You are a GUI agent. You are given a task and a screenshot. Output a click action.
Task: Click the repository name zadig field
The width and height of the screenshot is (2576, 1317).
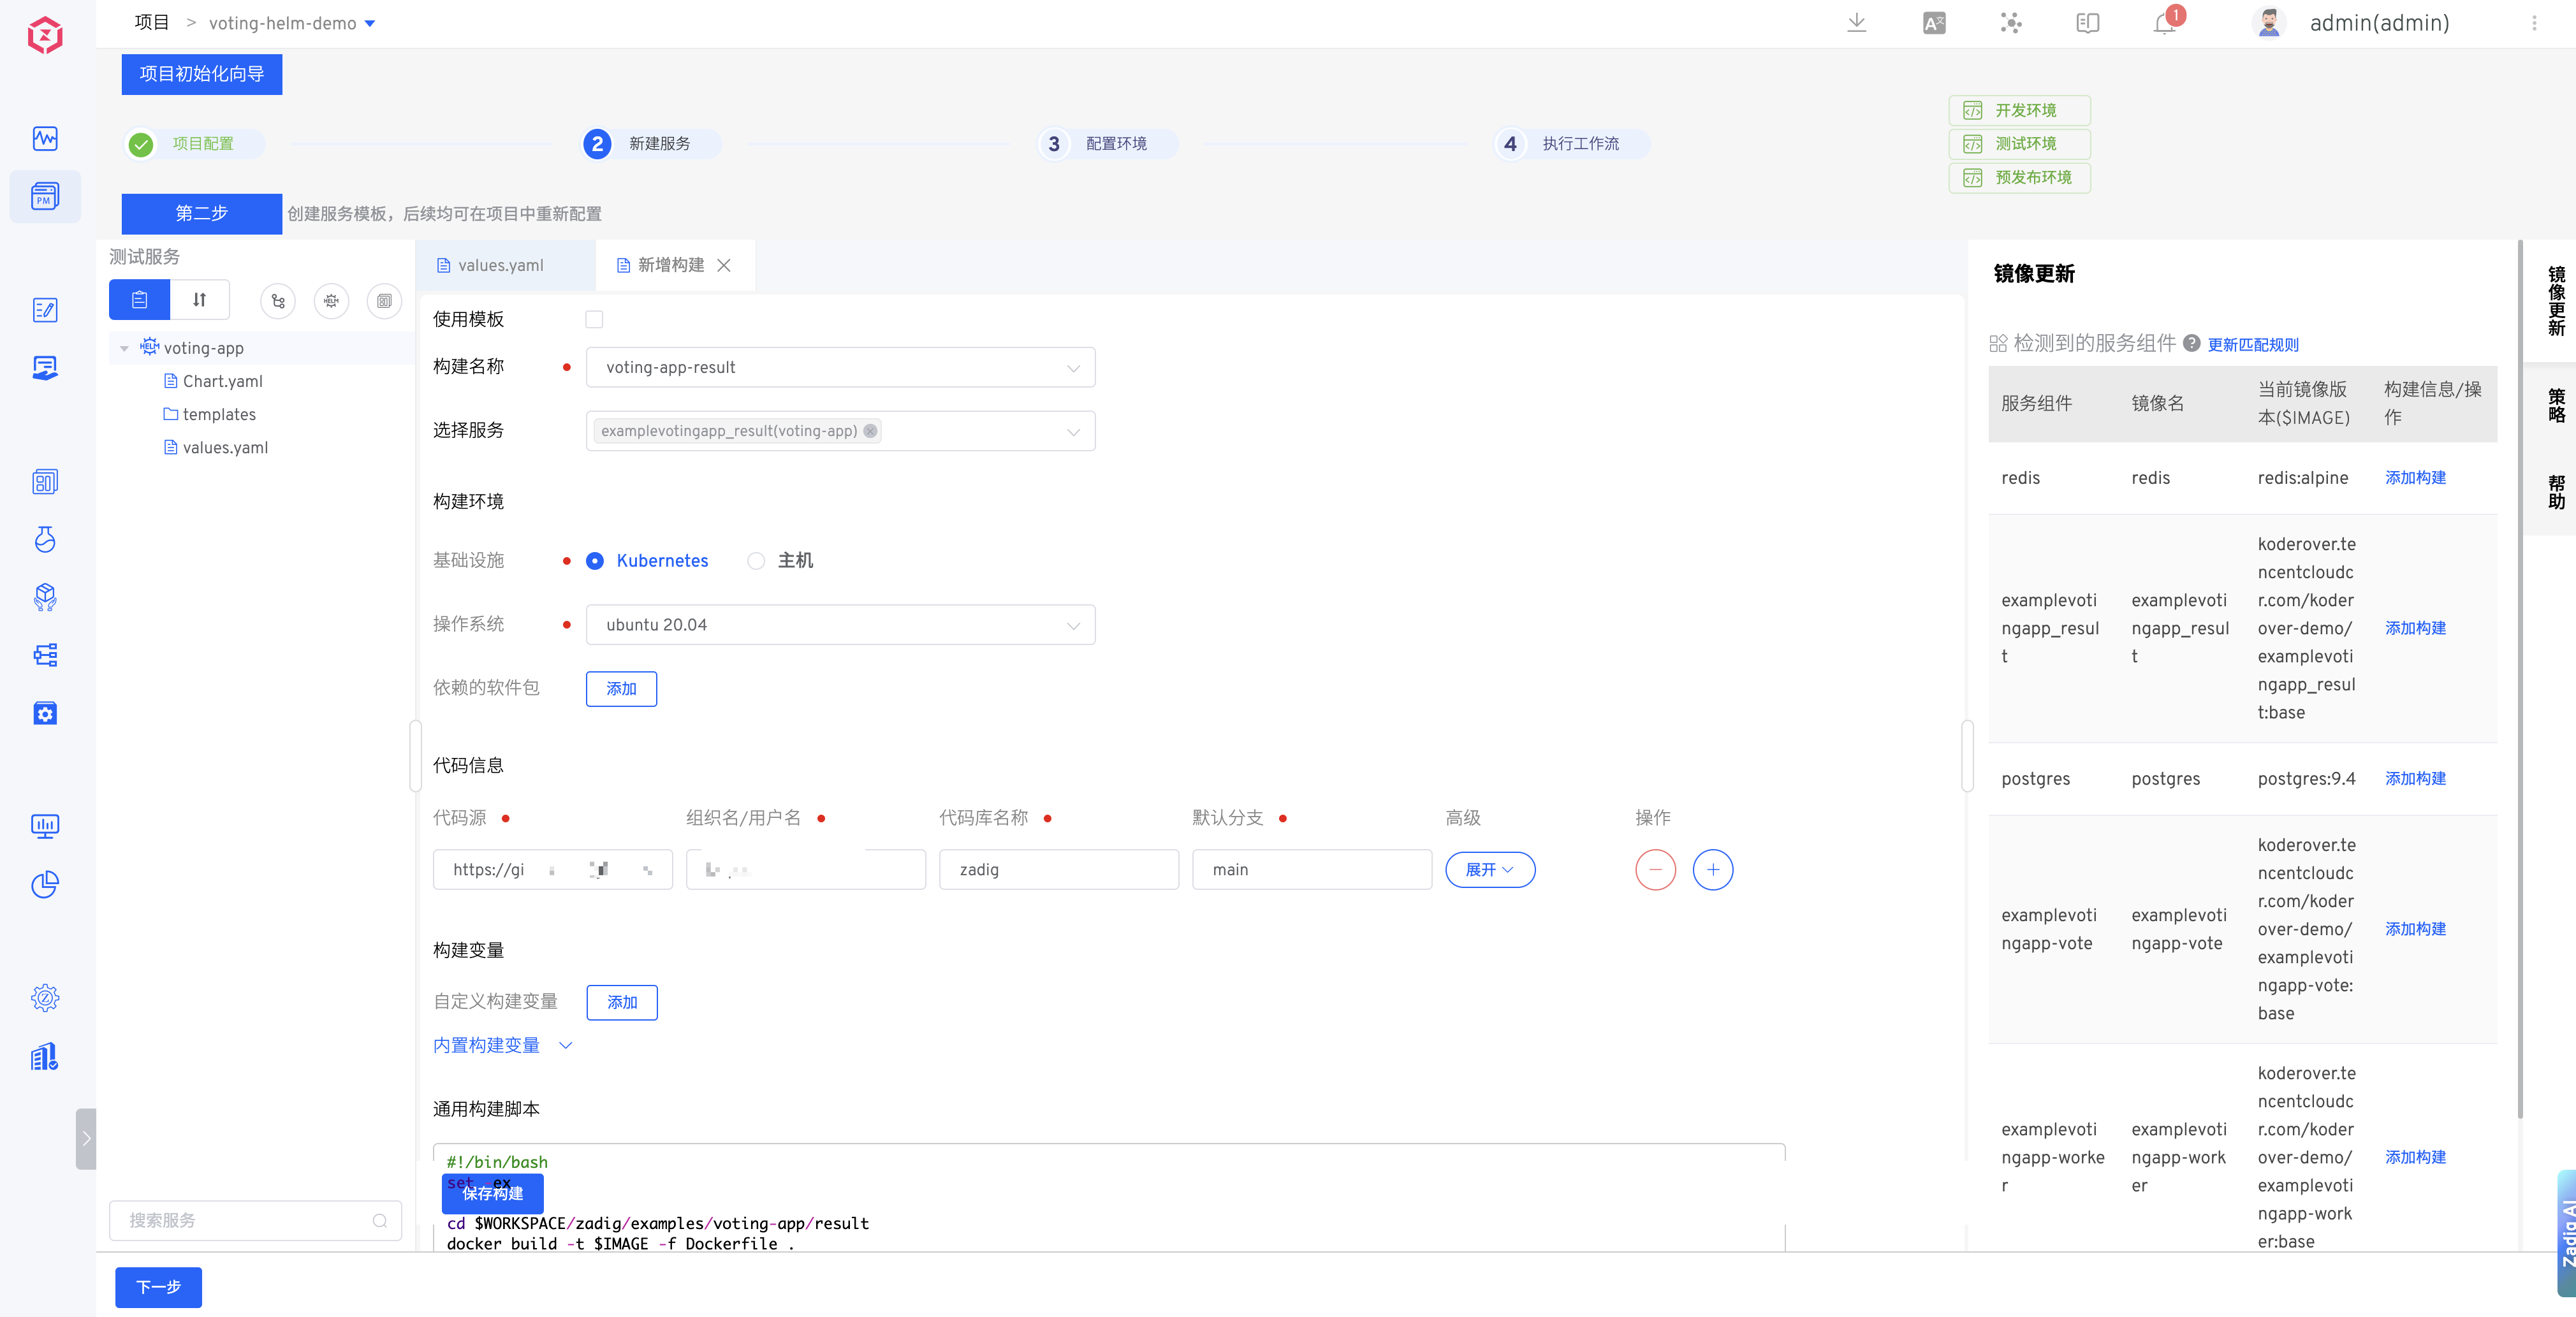[1059, 869]
